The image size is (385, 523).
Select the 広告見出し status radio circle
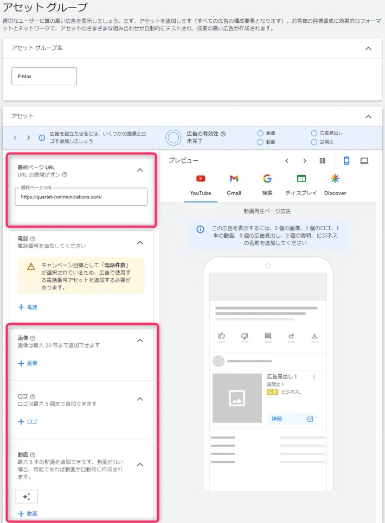point(314,133)
